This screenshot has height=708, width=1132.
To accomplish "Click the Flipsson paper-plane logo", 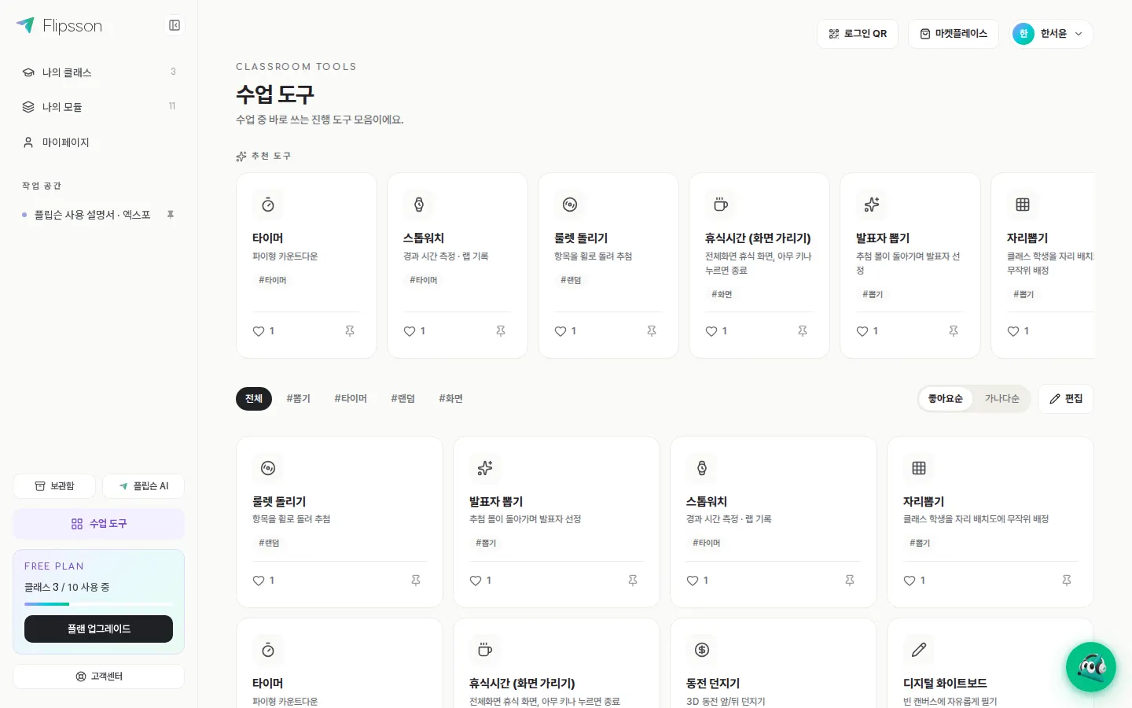I will pyautogui.click(x=25, y=25).
